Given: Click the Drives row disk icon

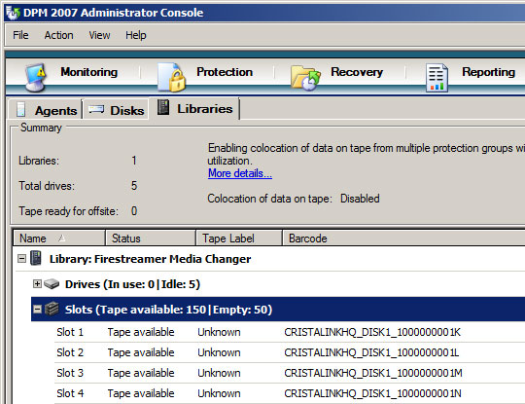Looking at the screenshot, I should 52,284.
